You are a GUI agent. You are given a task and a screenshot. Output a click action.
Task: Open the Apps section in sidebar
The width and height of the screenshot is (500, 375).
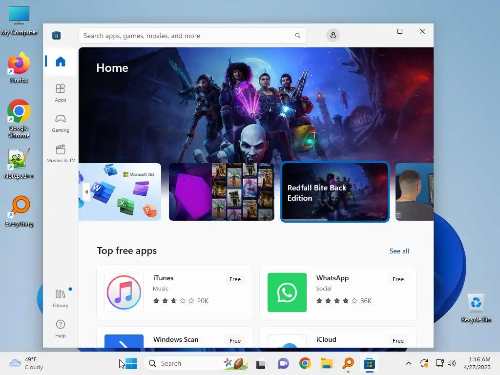click(60, 93)
